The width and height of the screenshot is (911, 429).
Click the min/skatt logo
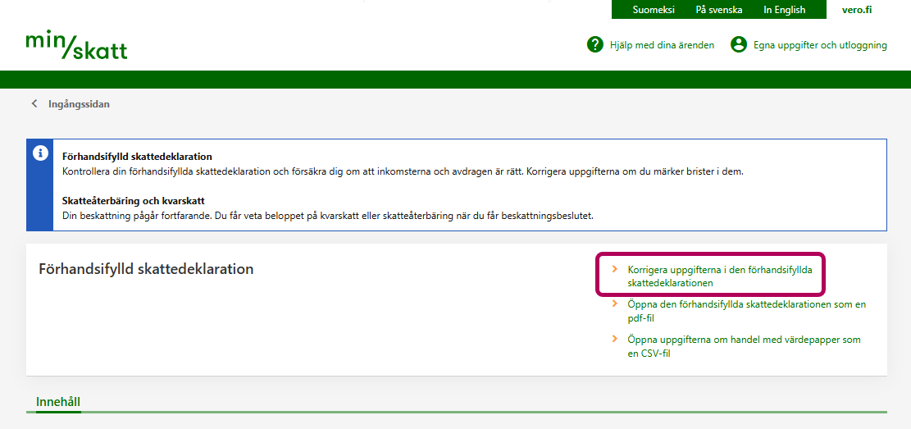click(76, 45)
